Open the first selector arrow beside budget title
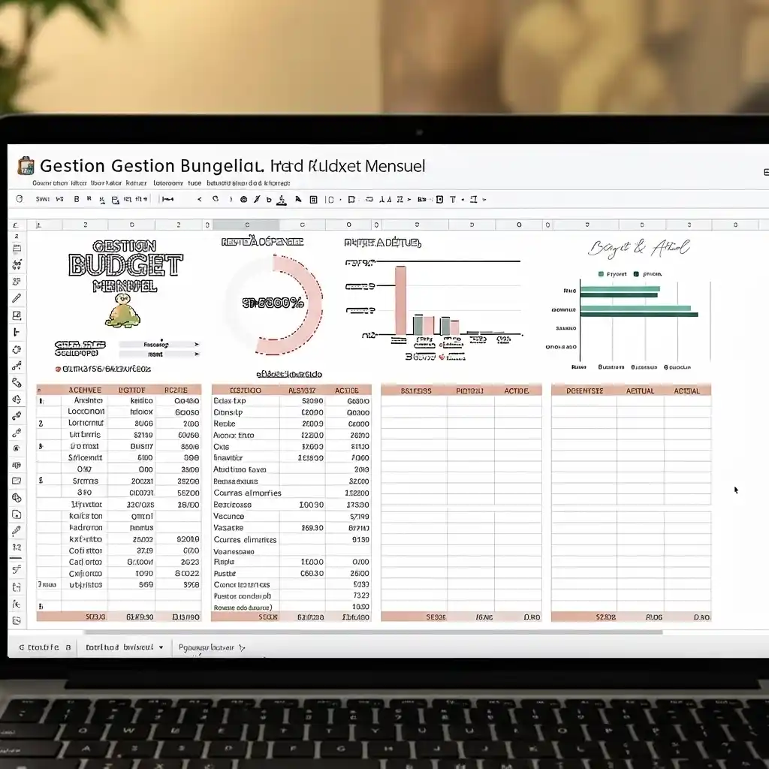Image resolution: width=769 pixels, height=769 pixels. tap(197, 345)
